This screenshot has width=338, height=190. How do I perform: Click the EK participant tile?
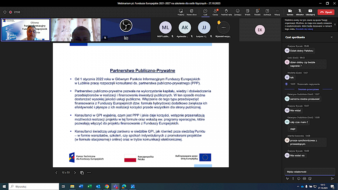pos(260,30)
